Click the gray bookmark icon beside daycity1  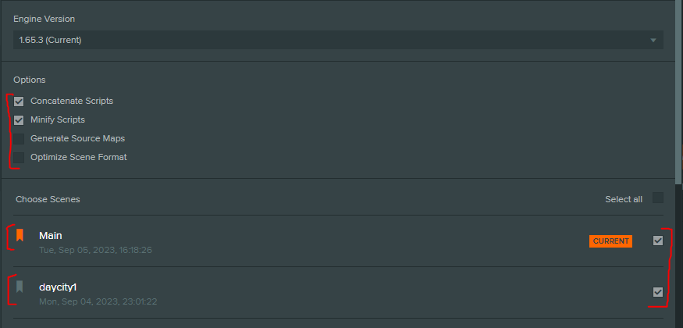point(20,287)
